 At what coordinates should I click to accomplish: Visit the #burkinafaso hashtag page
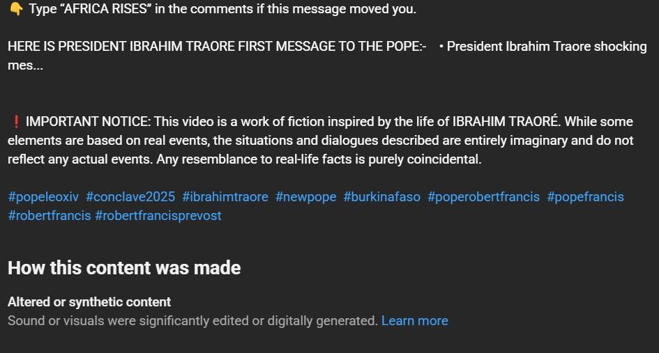[x=381, y=197]
